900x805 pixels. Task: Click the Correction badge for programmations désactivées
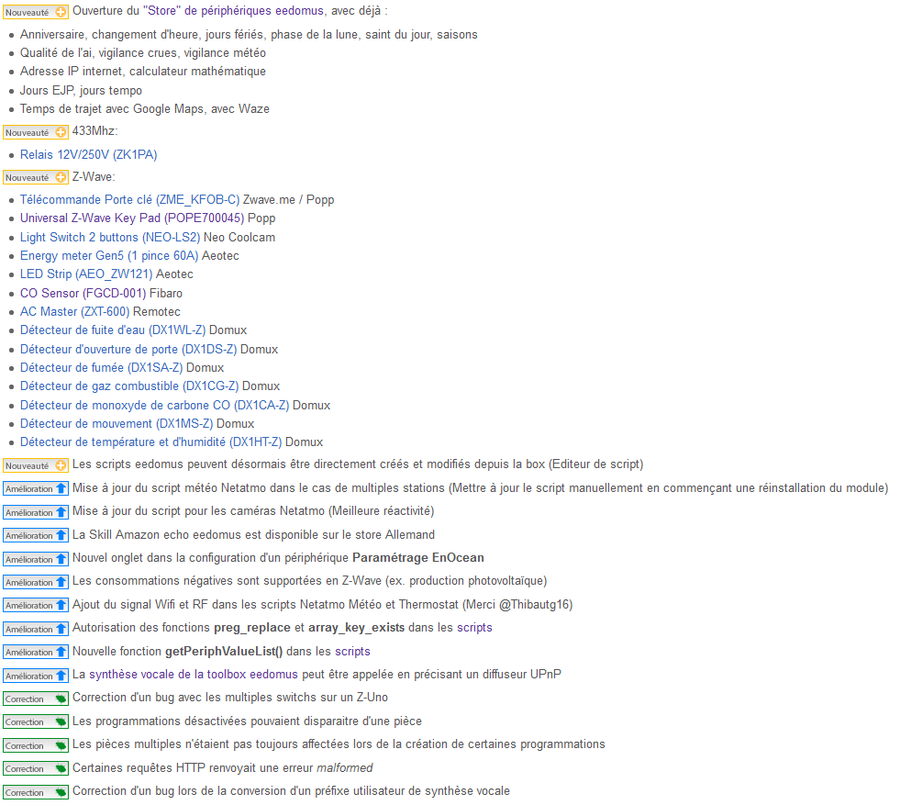[36, 721]
